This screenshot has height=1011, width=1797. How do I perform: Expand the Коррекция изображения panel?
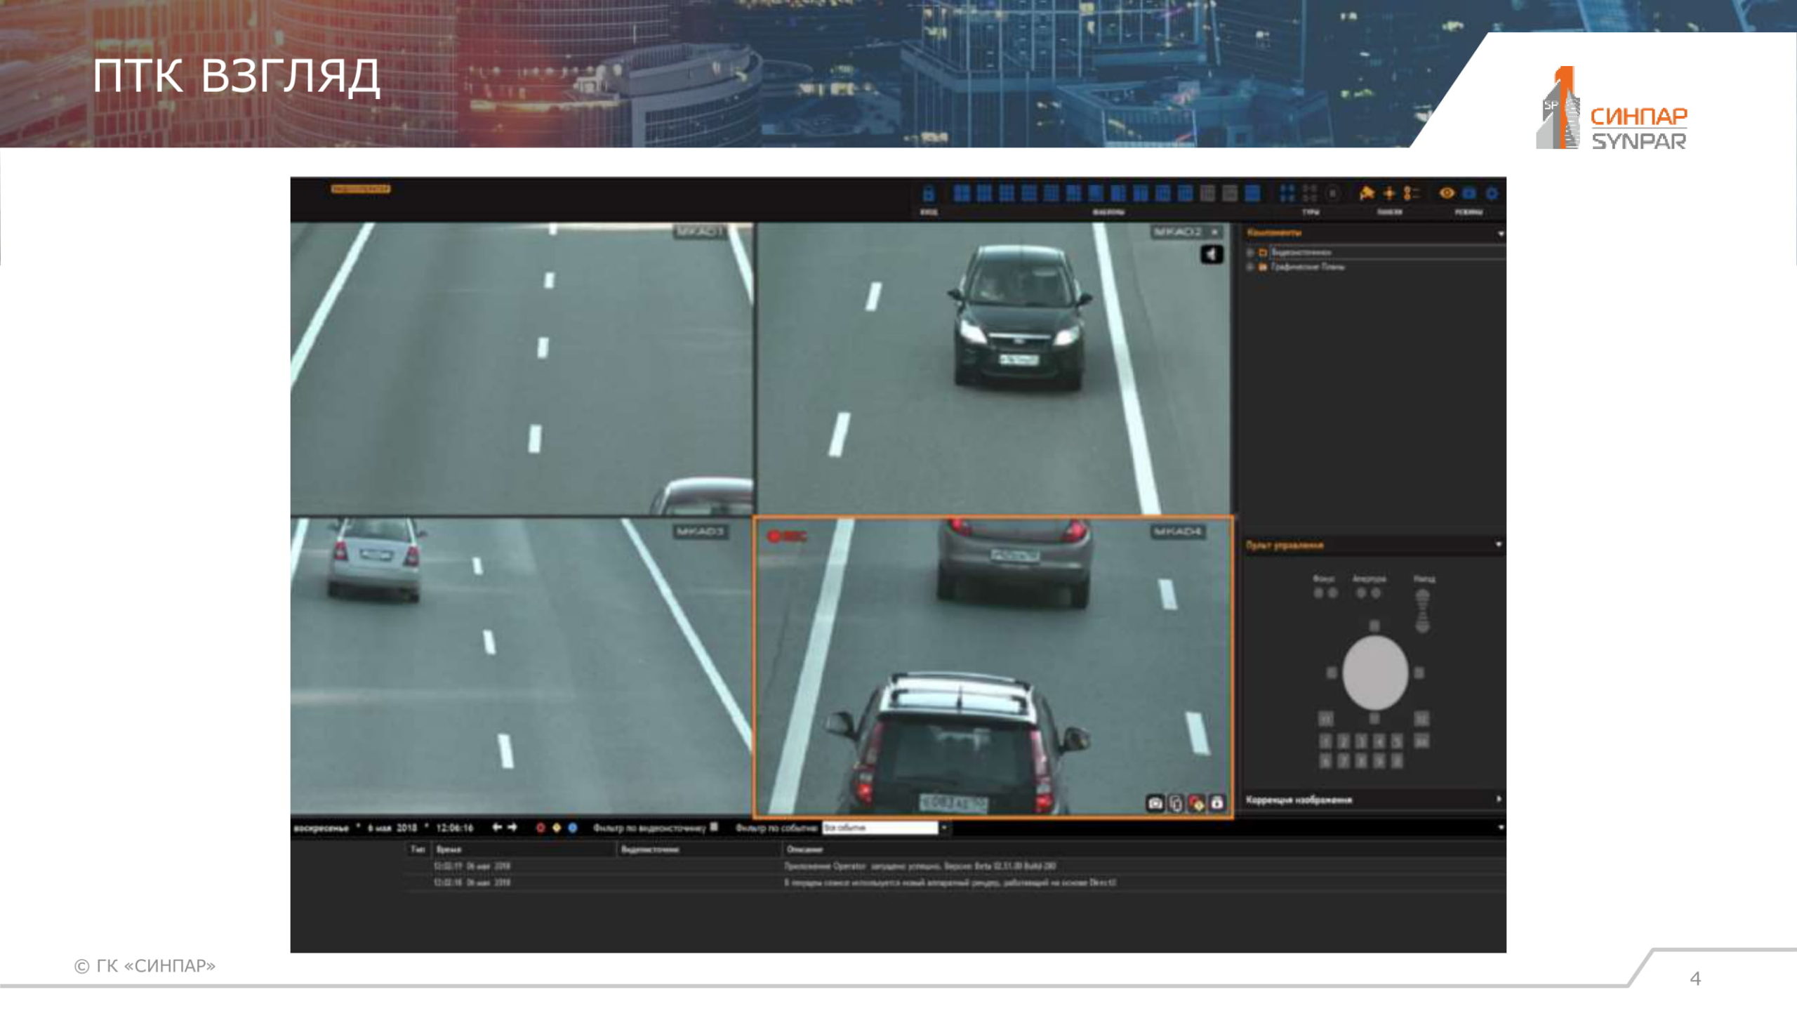coord(1499,799)
